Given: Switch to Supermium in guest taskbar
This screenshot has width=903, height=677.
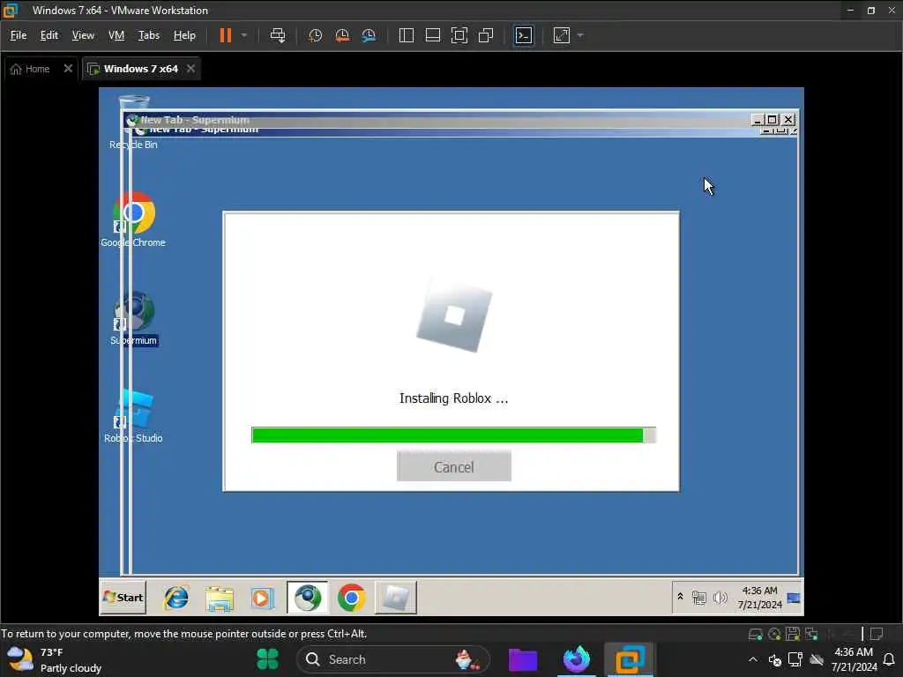Looking at the screenshot, I should pyautogui.click(x=308, y=598).
